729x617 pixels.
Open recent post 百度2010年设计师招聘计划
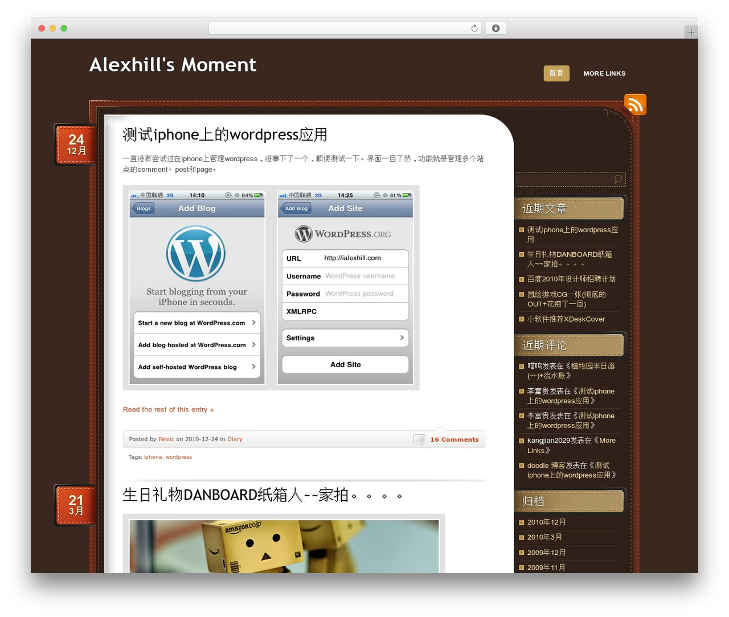[571, 279]
